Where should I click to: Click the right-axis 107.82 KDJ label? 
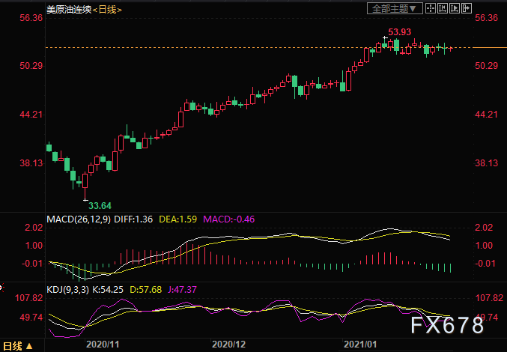coord(489,297)
